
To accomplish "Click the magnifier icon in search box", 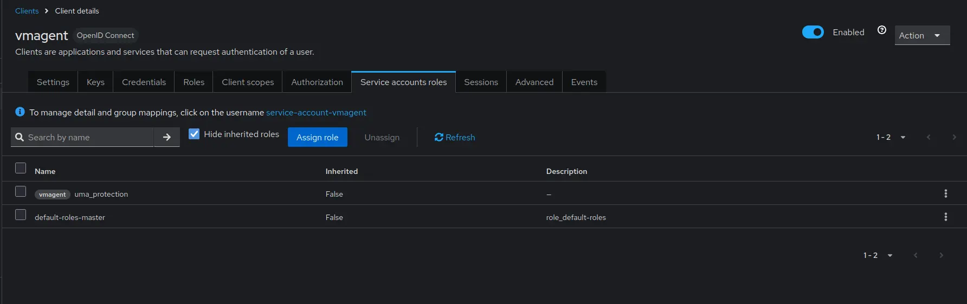I will [x=20, y=138].
